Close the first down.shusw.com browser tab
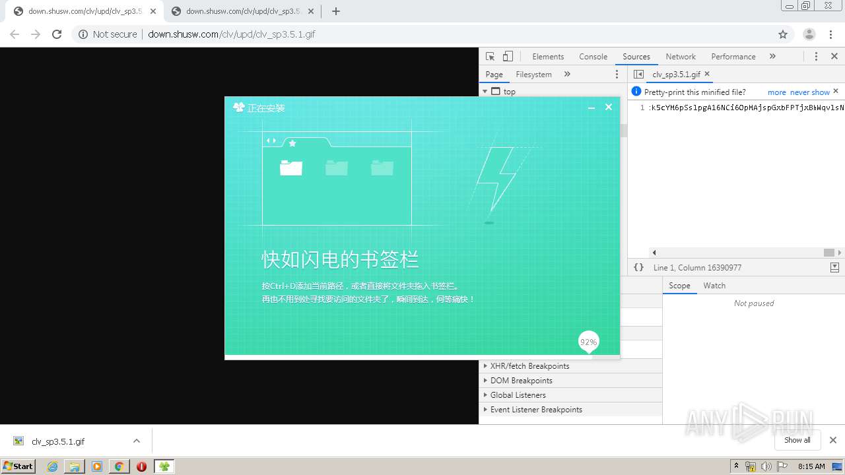This screenshot has height=475, width=845. (153, 11)
